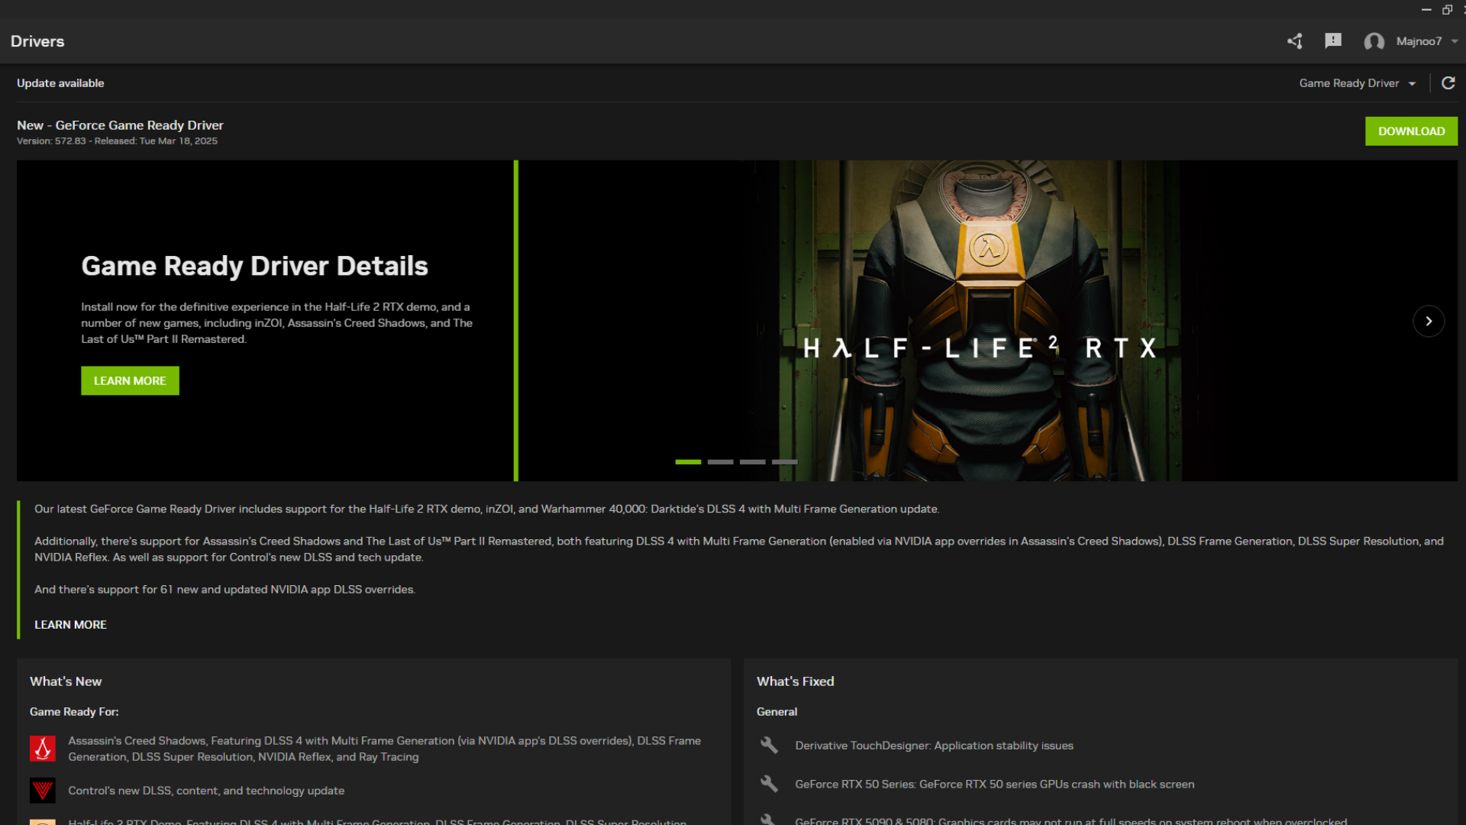Screen dimensions: 1466x825
Task: Select the first carousel indicator
Action: tap(688, 462)
